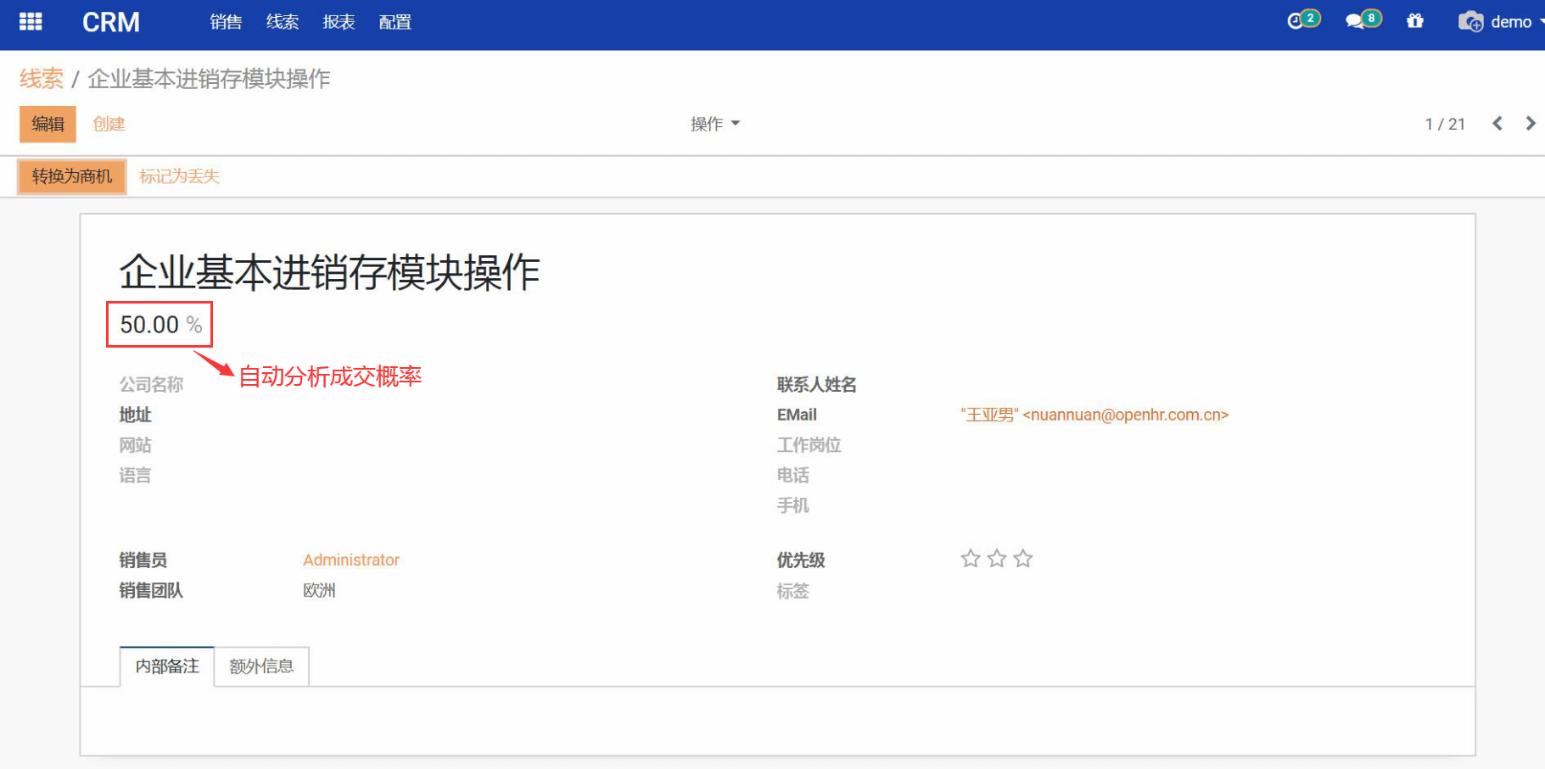Screen dimensions: 1545x769
Task: Click 标记为丢失 button
Action: (179, 176)
